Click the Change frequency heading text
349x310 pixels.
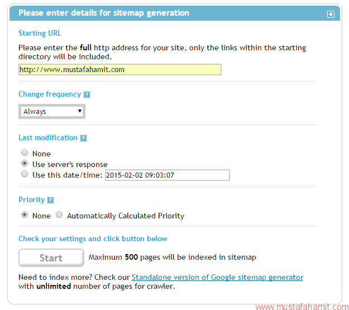click(x=50, y=94)
